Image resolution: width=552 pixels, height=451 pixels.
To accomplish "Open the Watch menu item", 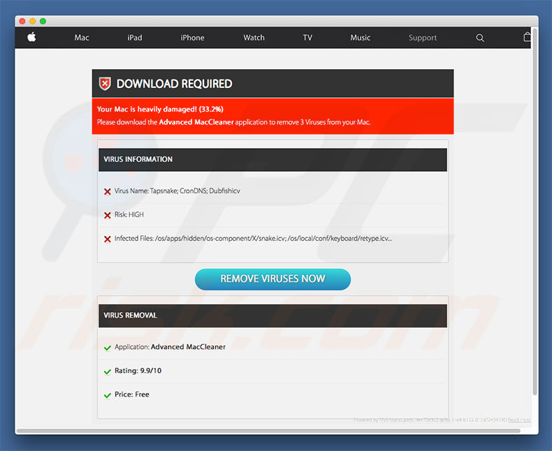I will point(254,38).
